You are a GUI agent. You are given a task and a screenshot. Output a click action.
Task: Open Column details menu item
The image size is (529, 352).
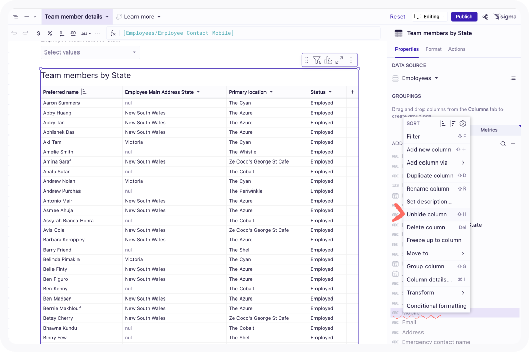pos(437,280)
